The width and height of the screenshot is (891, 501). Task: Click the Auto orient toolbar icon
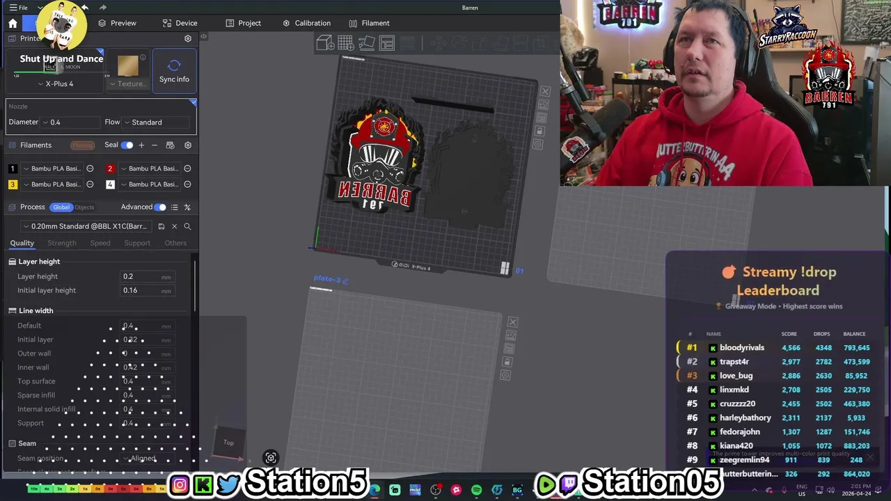point(366,44)
